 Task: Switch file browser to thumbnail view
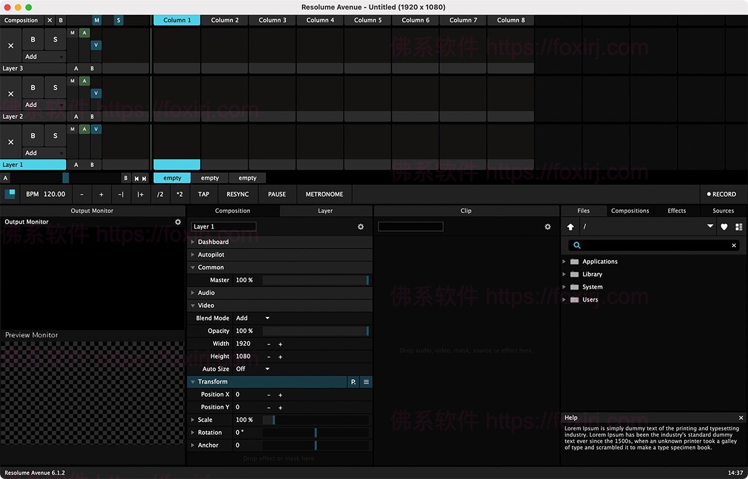tap(739, 227)
